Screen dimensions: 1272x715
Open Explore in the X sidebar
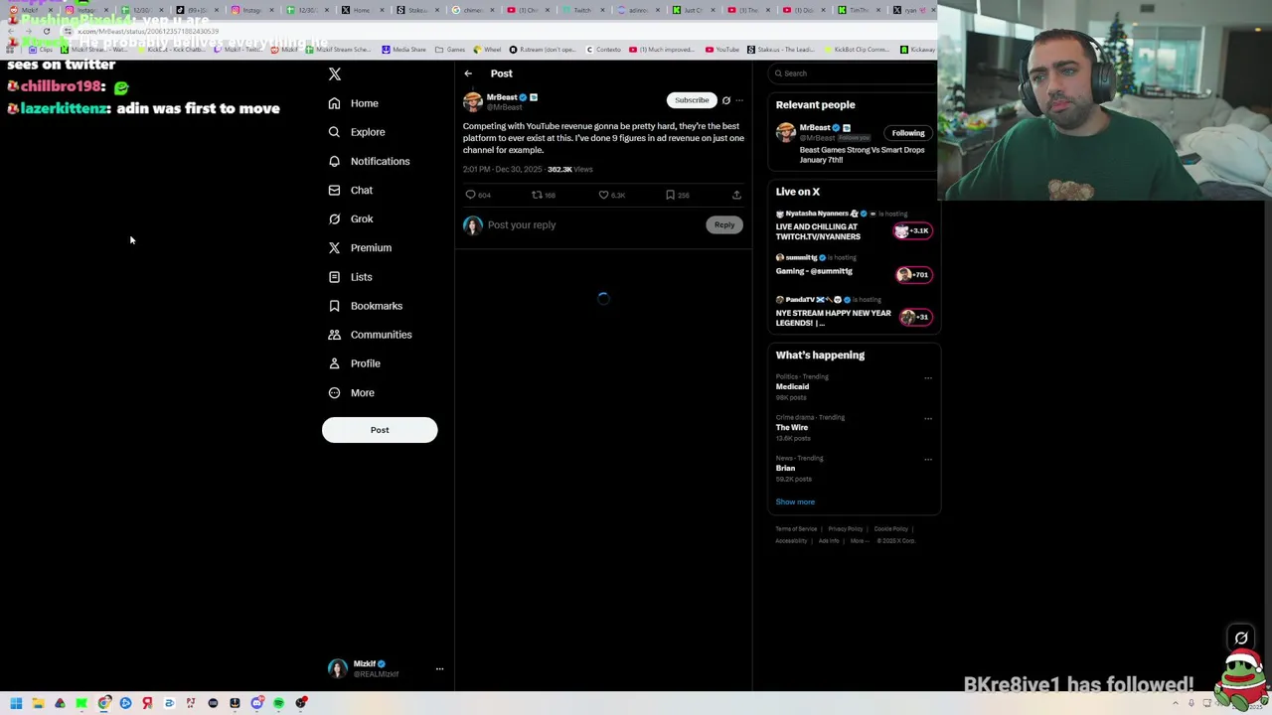click(357, 132)
